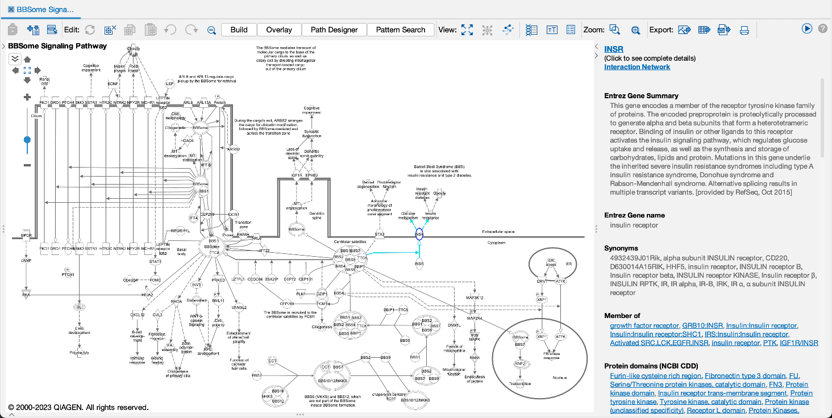Click the print pathway icon
The height and width of the screenshot is (418, 832).
tap(744, 30)
